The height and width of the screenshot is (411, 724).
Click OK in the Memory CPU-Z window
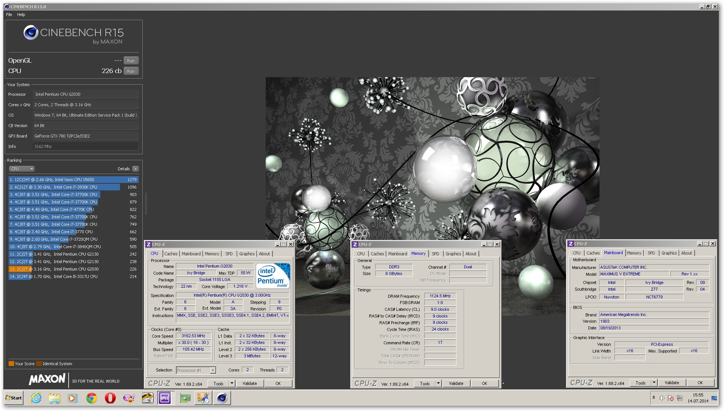tap(484, 383)
